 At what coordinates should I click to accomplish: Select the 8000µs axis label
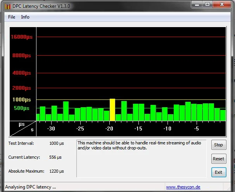point(22,55)
